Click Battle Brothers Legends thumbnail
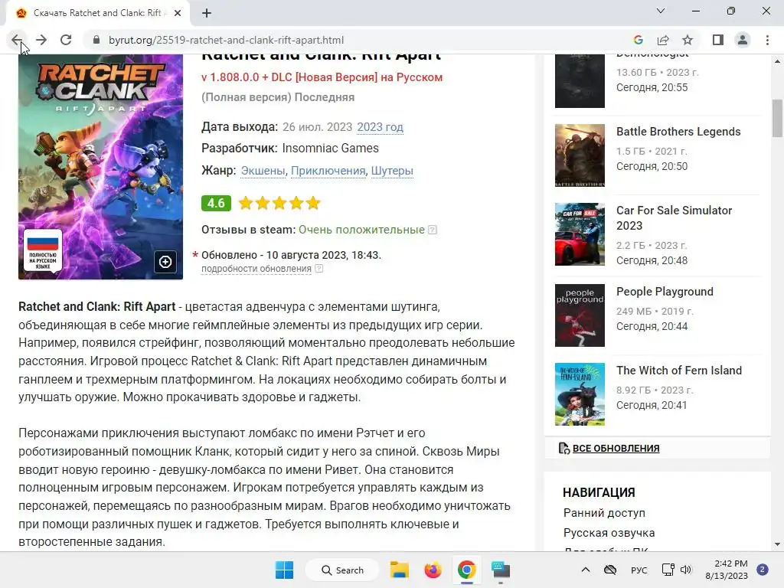The height and width of the screenshot is (588, 784). point(580,155)
